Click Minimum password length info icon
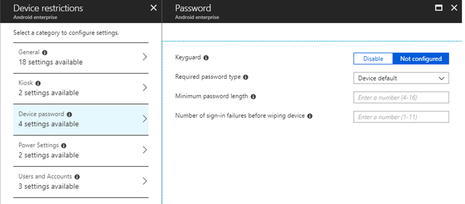Image resolution: width=465 pixels, height=204 pixels. [253, 96]
